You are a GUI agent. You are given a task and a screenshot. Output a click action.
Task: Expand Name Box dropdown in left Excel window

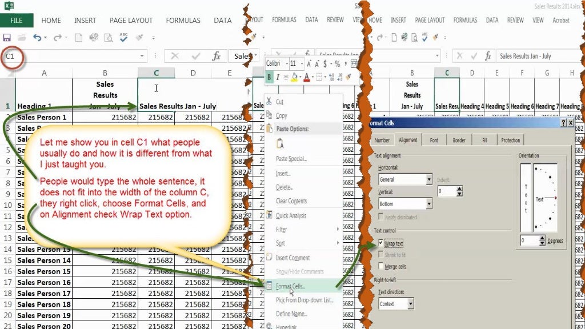[x=142, y=56]
